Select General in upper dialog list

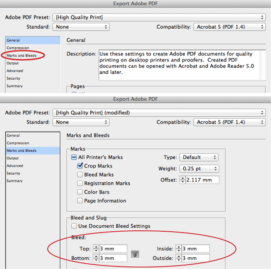(33, 40)
